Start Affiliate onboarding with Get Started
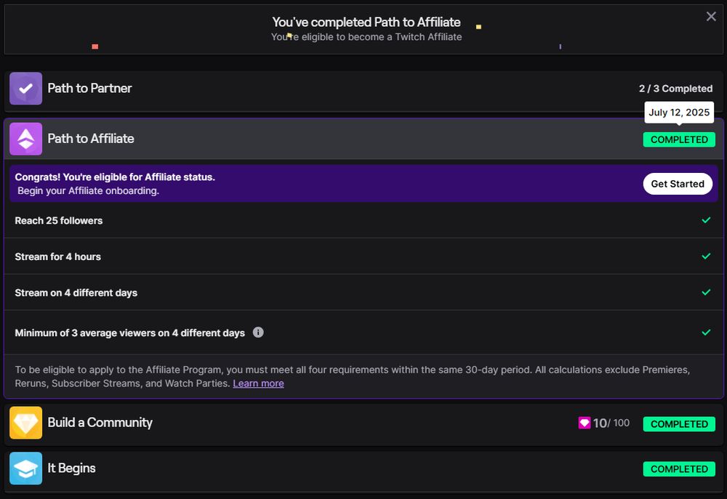This screenshot has height=499, width=727. coord(678,184)
